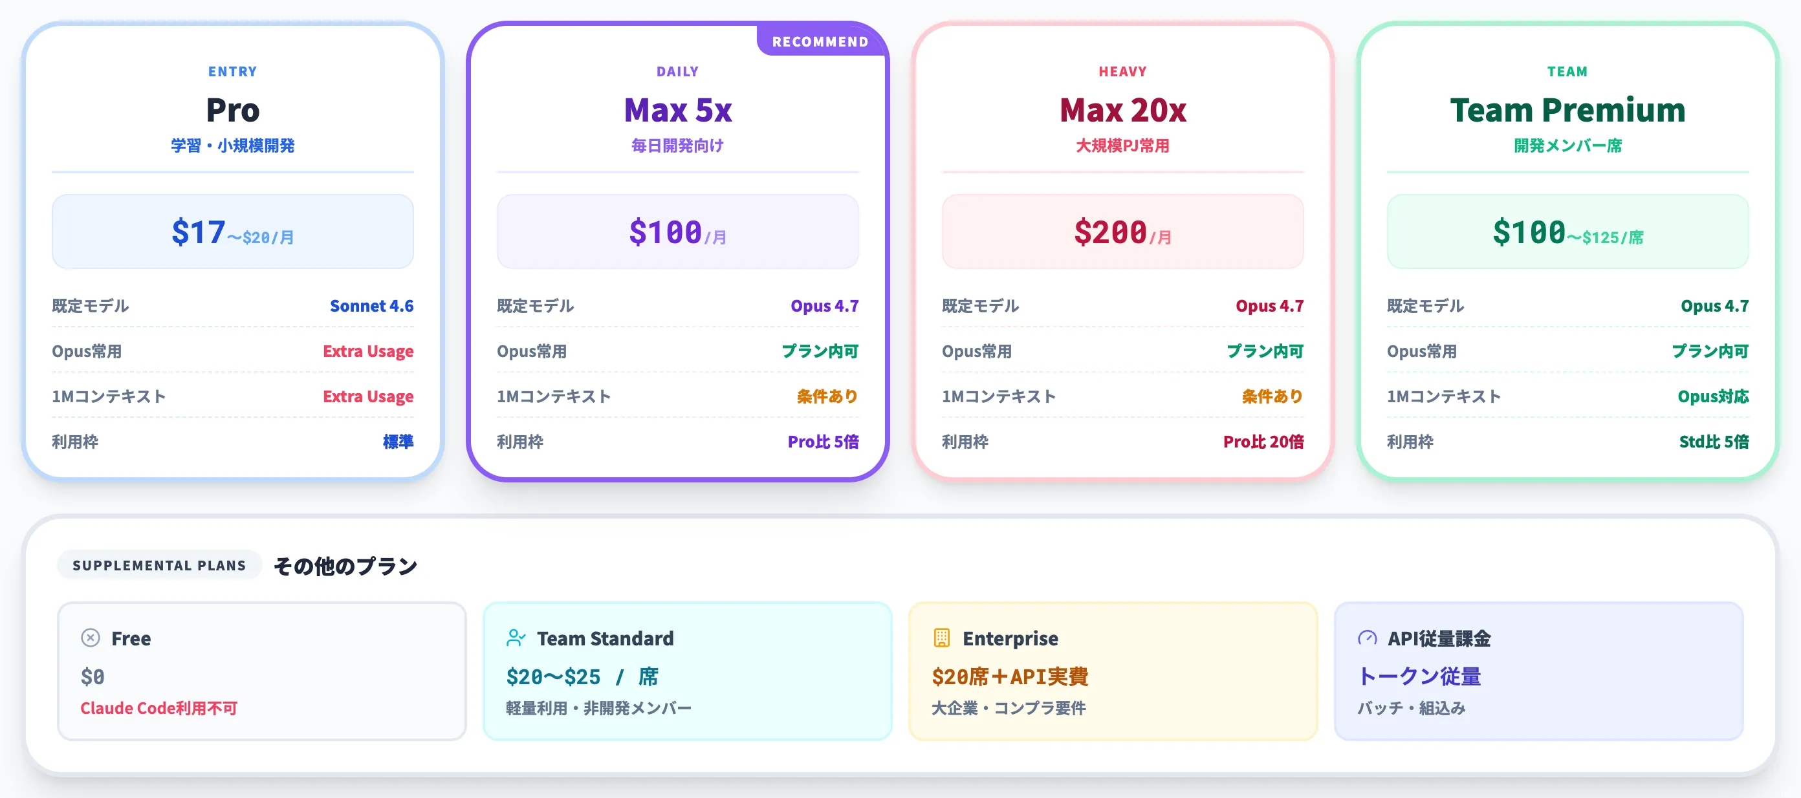Click Opus対応 in the Team Premium card
This screenshot has width=1801, height=798.
[1713, 396]
